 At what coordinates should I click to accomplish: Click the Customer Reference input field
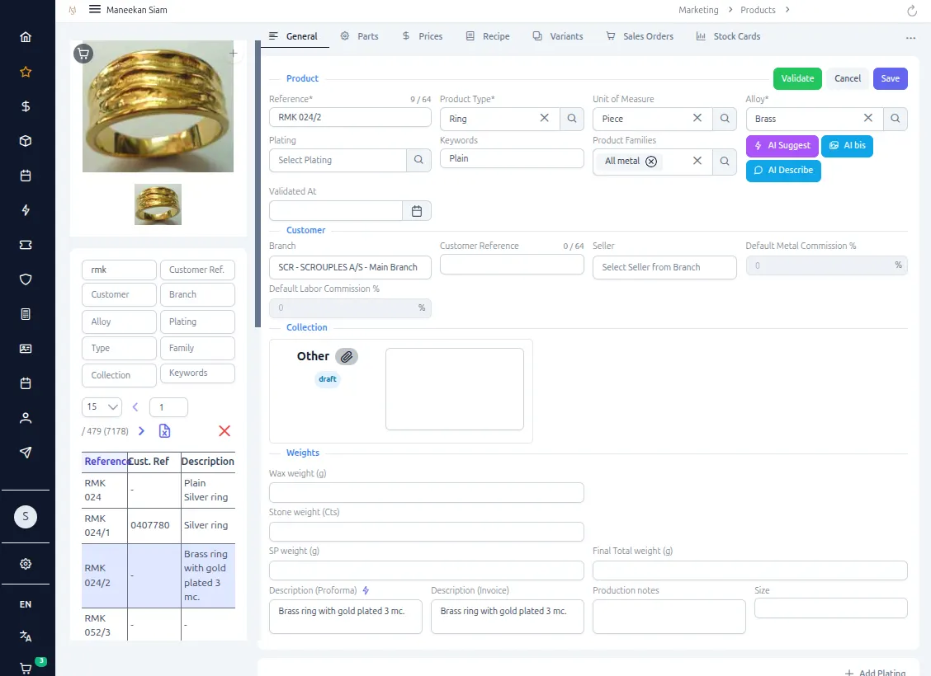512,265
